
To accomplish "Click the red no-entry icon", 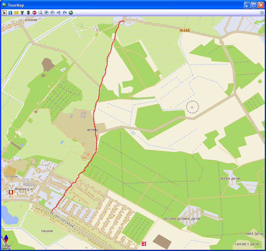I will pos(34,13).
